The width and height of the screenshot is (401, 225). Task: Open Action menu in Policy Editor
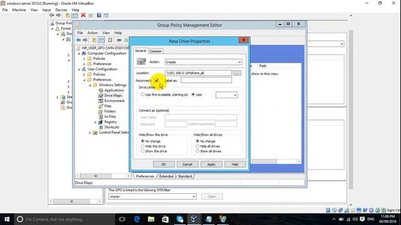tap(92, 32)
